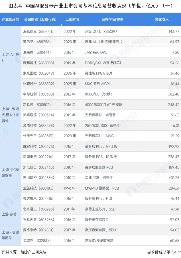Click the 上市时间 column header
181x258 pixels.
tap(72, 19)
